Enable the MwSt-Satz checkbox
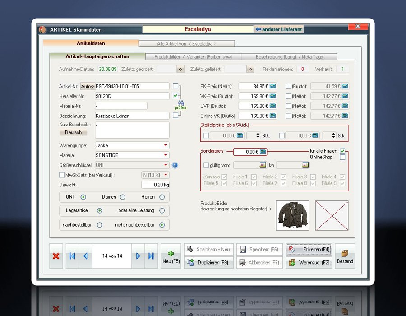 [x=62, y=175]
